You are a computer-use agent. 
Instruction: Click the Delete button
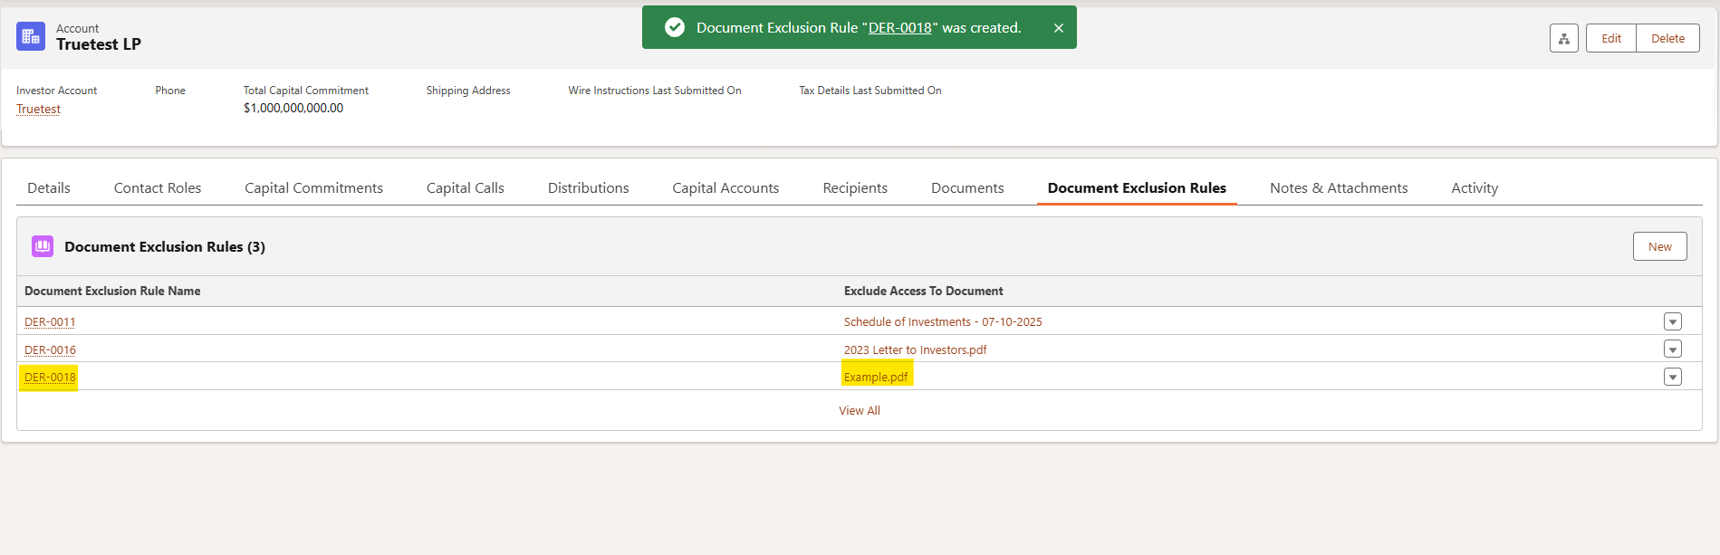tap(1667, 38)
